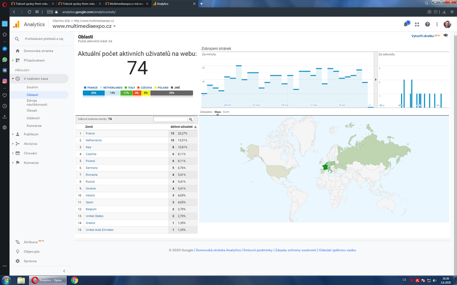The image size is (457, 285).
Task: Open the Windows Start button
Action: [x=6, y=280]
